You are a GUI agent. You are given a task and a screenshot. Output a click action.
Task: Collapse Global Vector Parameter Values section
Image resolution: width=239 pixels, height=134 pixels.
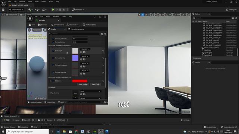pyautogui.click(x=49, y=78)
